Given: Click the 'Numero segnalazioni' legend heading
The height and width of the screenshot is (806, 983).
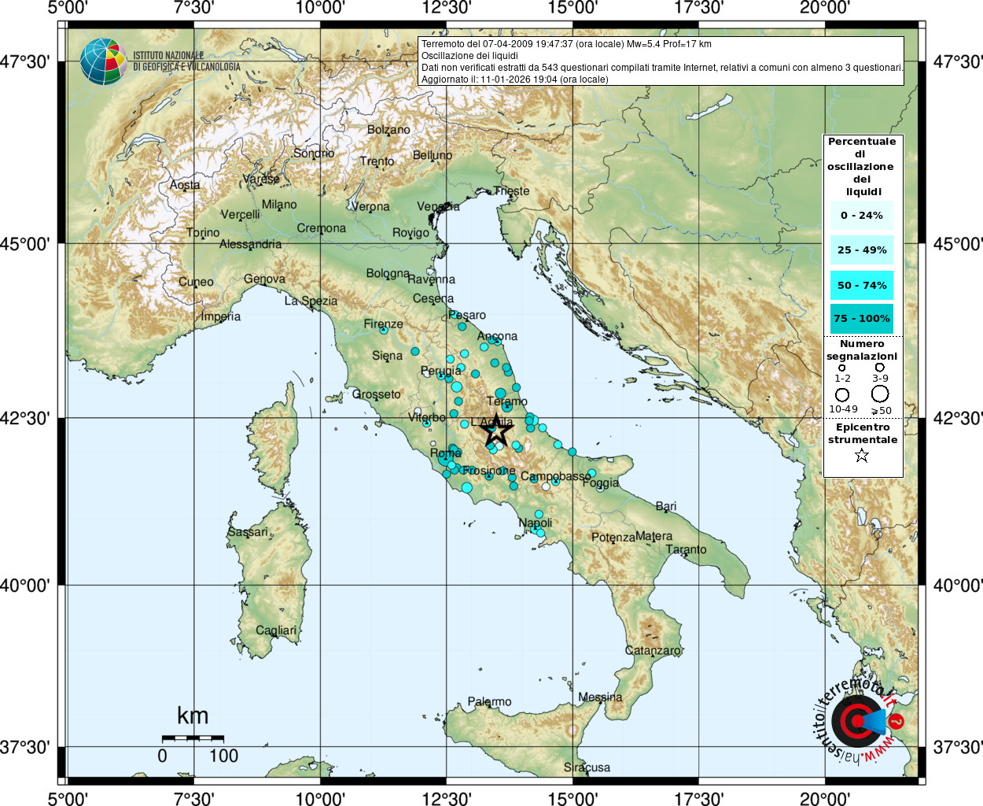Looking at the screenshot, I should click(862, 349).
